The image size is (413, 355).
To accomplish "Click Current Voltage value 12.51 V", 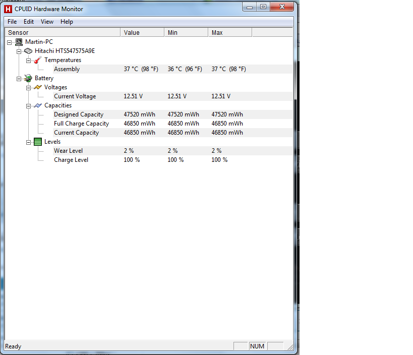I will tap(133, 96).
